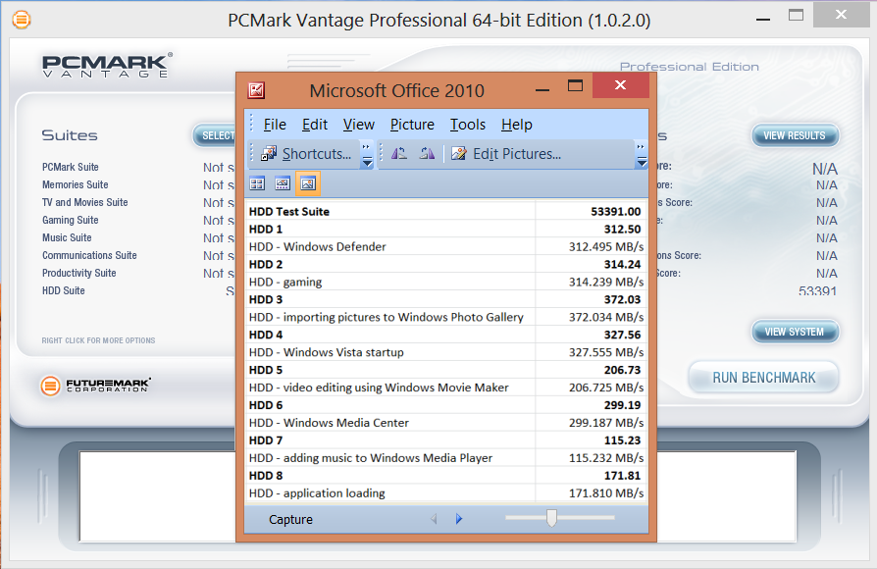Click the zoom slider handle

pos(551,518)
